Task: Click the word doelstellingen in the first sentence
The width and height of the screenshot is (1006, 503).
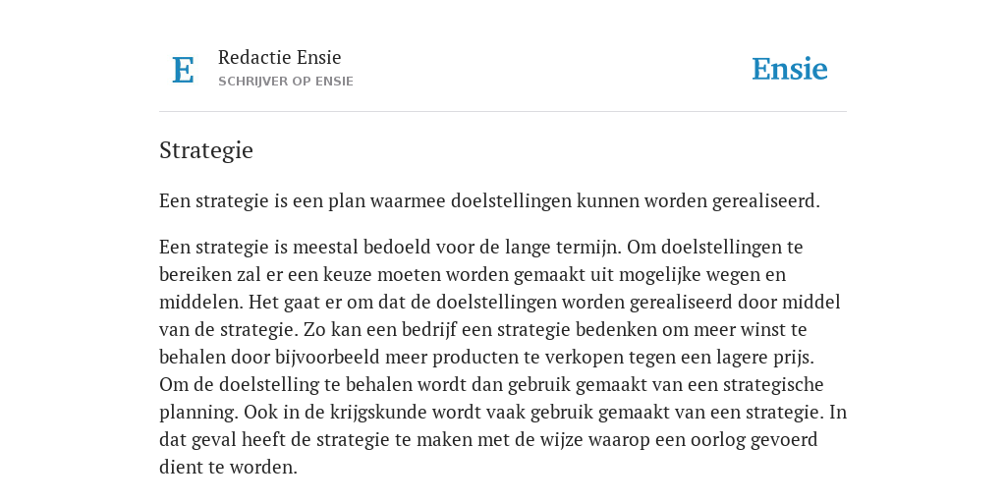Action: [511, 200]
